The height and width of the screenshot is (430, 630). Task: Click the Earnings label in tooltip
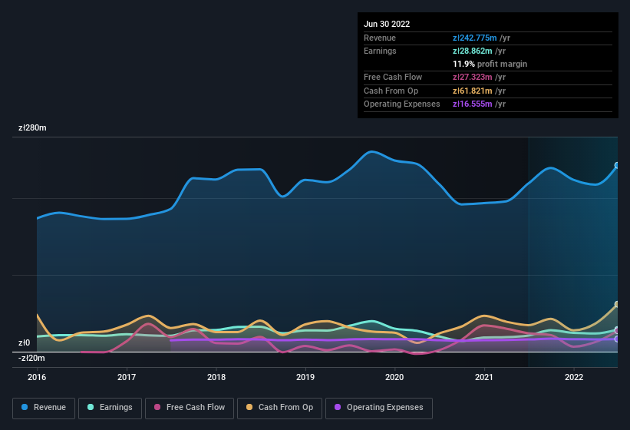coord(380,51)
